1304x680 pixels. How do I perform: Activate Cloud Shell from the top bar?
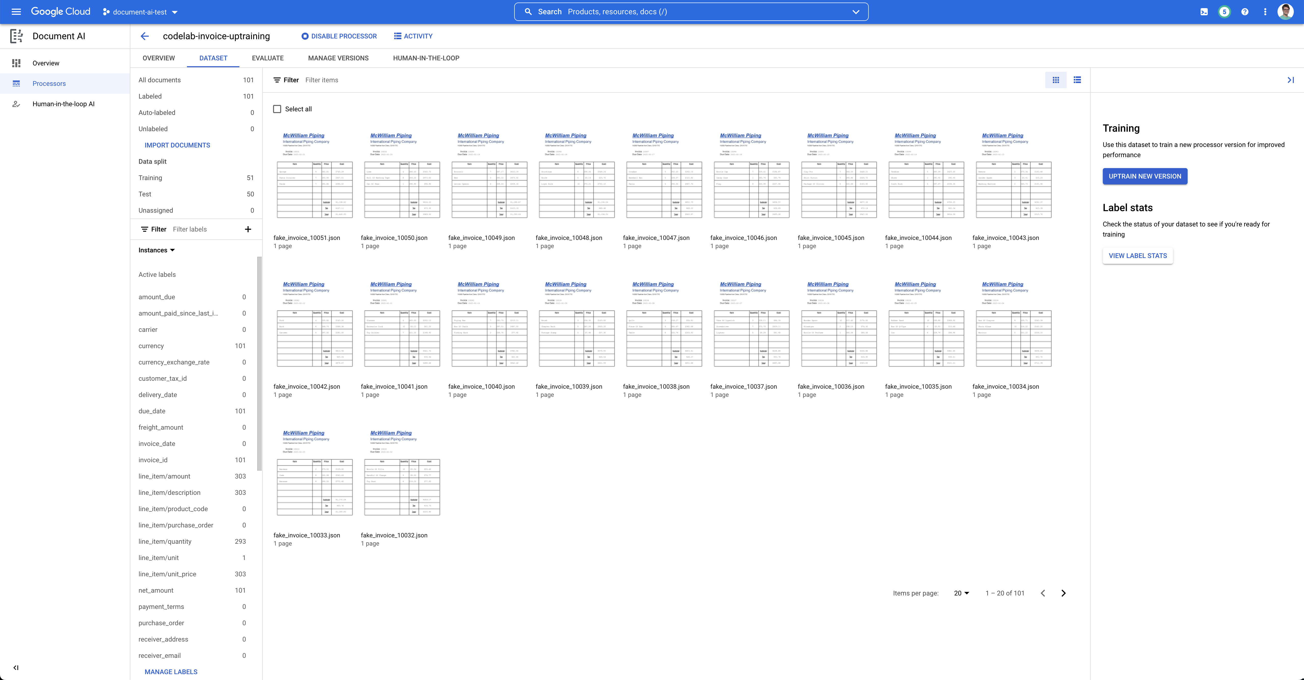[x=1204, y=12]
